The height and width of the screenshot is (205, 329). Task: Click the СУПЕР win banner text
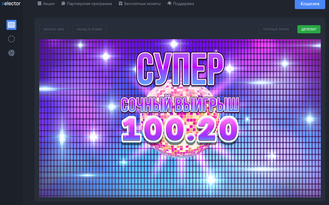point(180,69)
